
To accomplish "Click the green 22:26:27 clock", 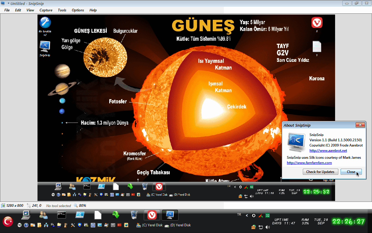I will (348, 222).
